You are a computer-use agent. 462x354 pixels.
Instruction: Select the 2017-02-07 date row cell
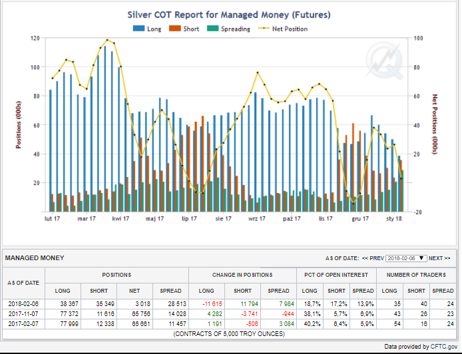pyautogui.click(x=23, y=324)
